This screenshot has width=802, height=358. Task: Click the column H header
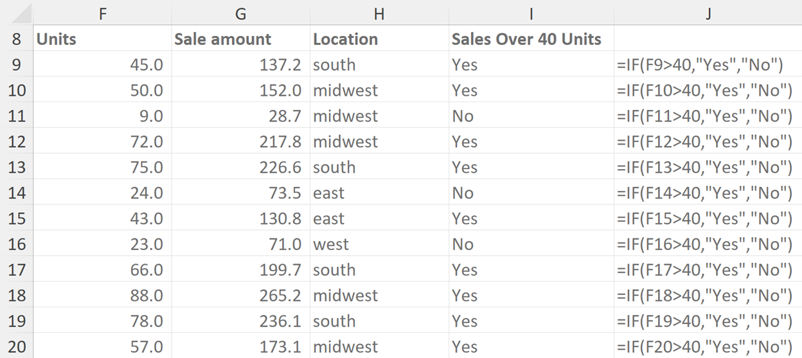click(x=379, y=13)
